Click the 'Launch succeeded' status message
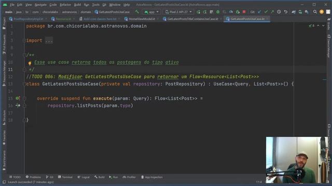The width and height of the screenshot is (332, 186). (x=31, y=182)
